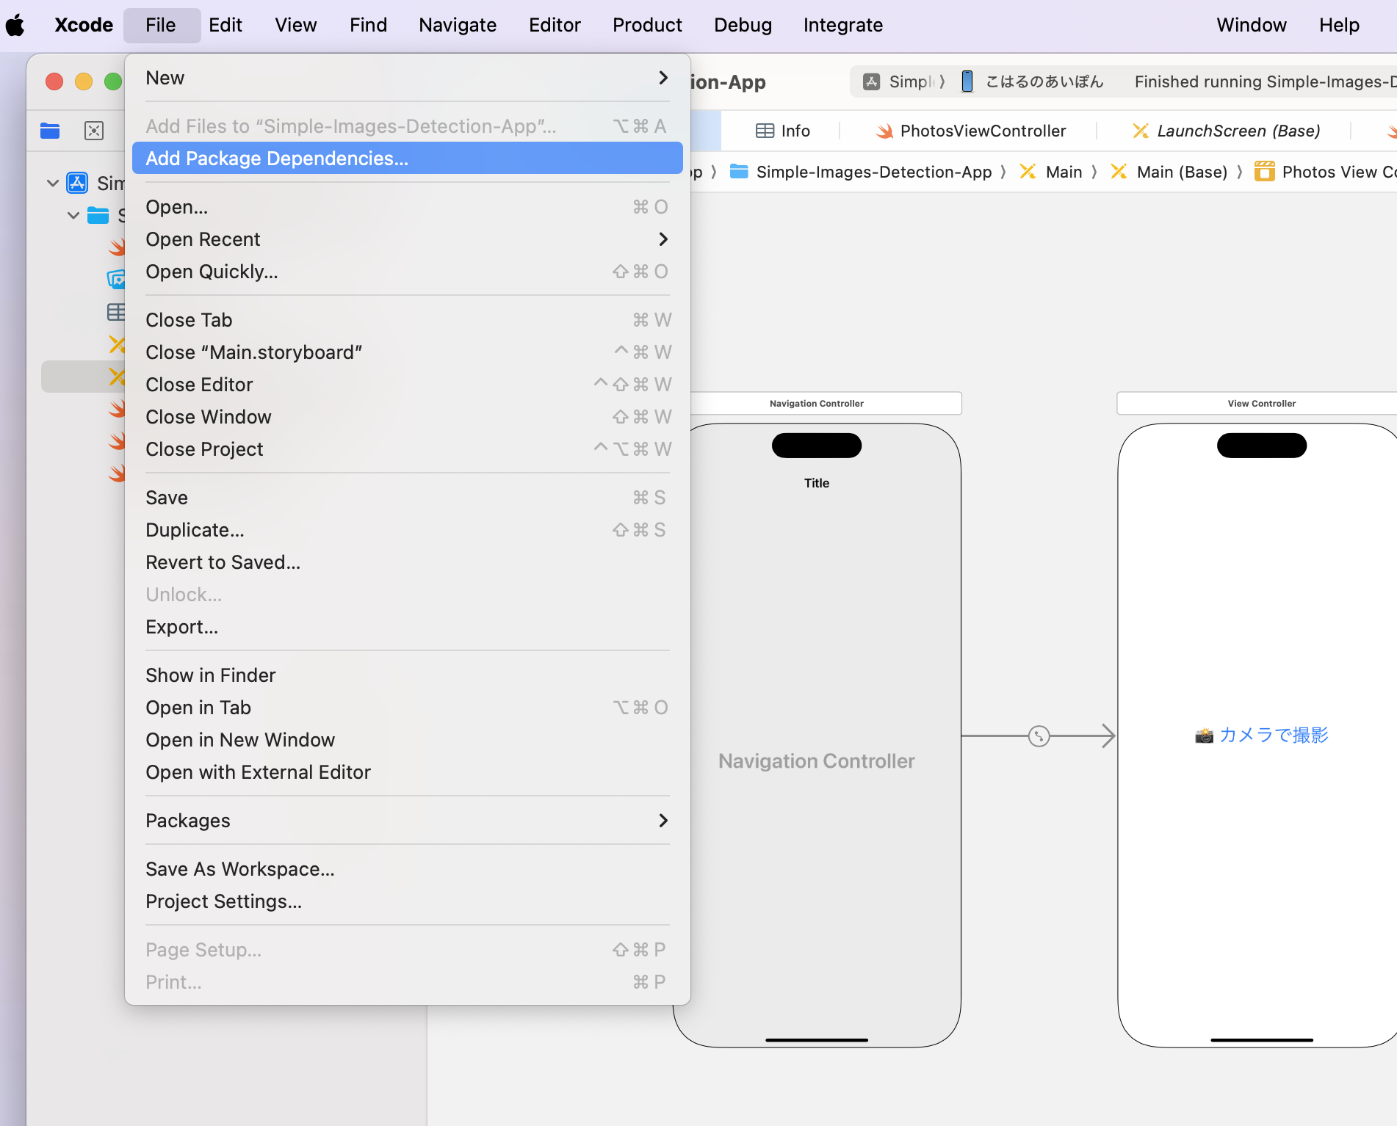Select Export… menu item
This screenshot has width=1397, height=1126.
(x=408, y=627)
